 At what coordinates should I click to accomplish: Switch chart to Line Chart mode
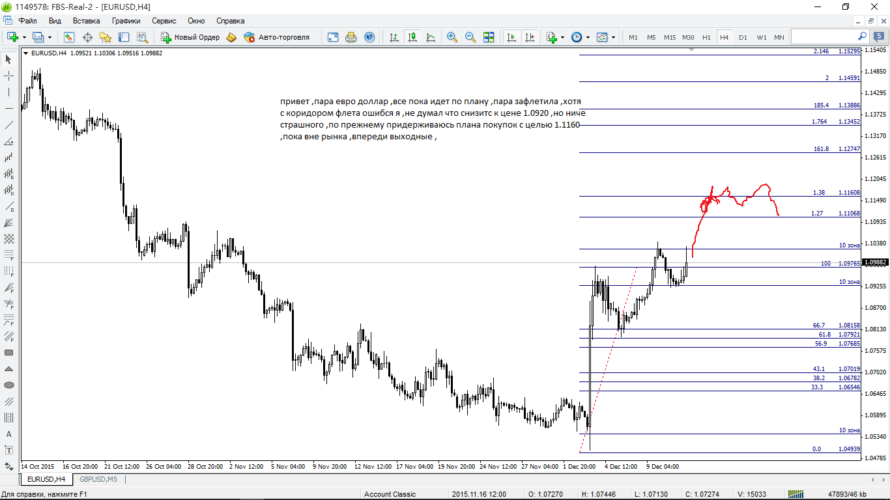click(431, 37)
